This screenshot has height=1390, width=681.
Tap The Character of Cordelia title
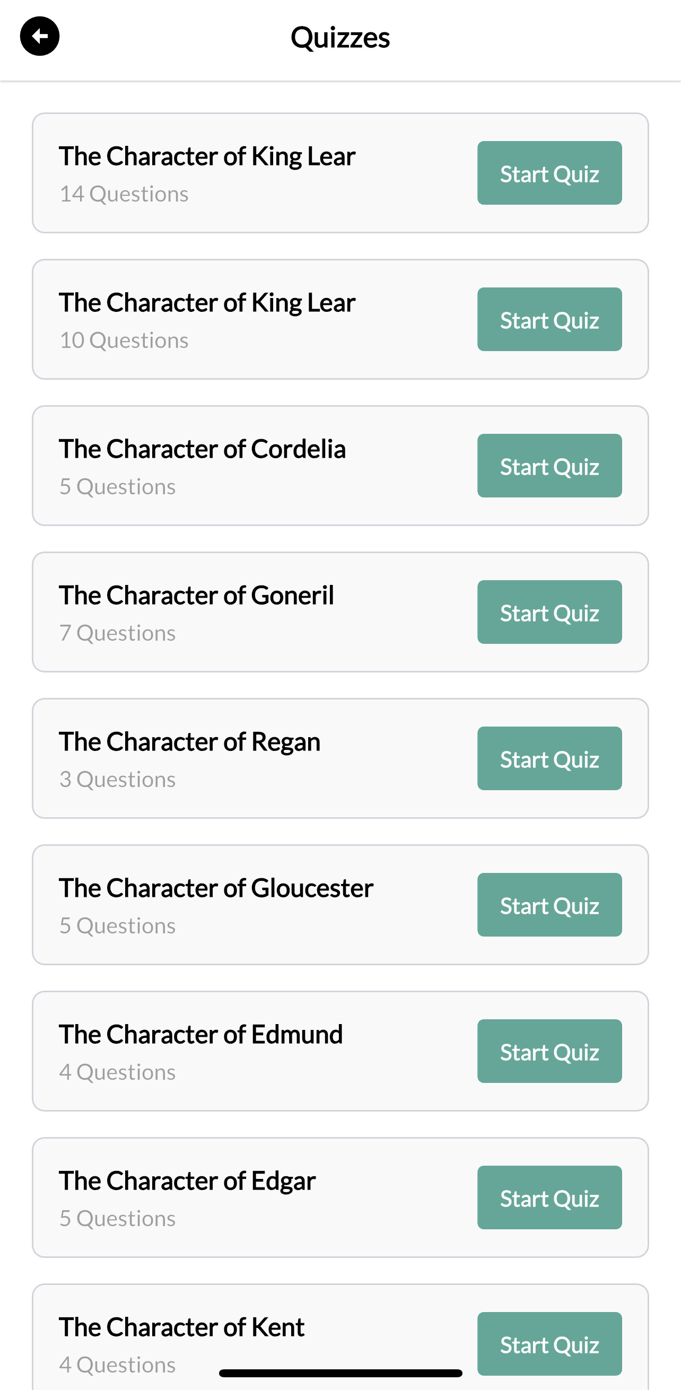point(203,449)
